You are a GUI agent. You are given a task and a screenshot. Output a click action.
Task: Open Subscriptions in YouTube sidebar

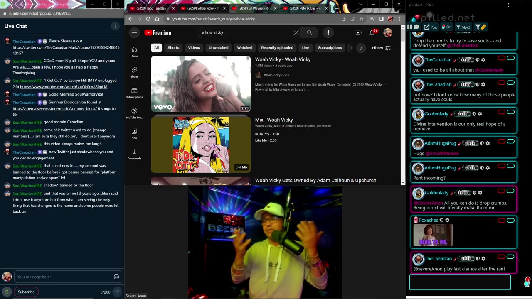coord(134,93)
